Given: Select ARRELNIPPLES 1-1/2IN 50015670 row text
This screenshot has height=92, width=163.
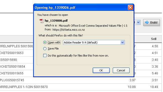Looking at the screenshot, I should [24, 87].
